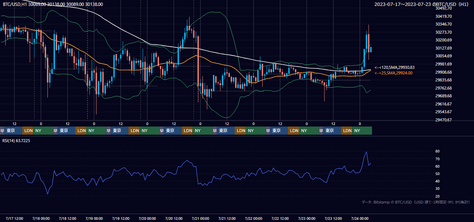Click the Bitstamp data source credit text

[416, 202]
